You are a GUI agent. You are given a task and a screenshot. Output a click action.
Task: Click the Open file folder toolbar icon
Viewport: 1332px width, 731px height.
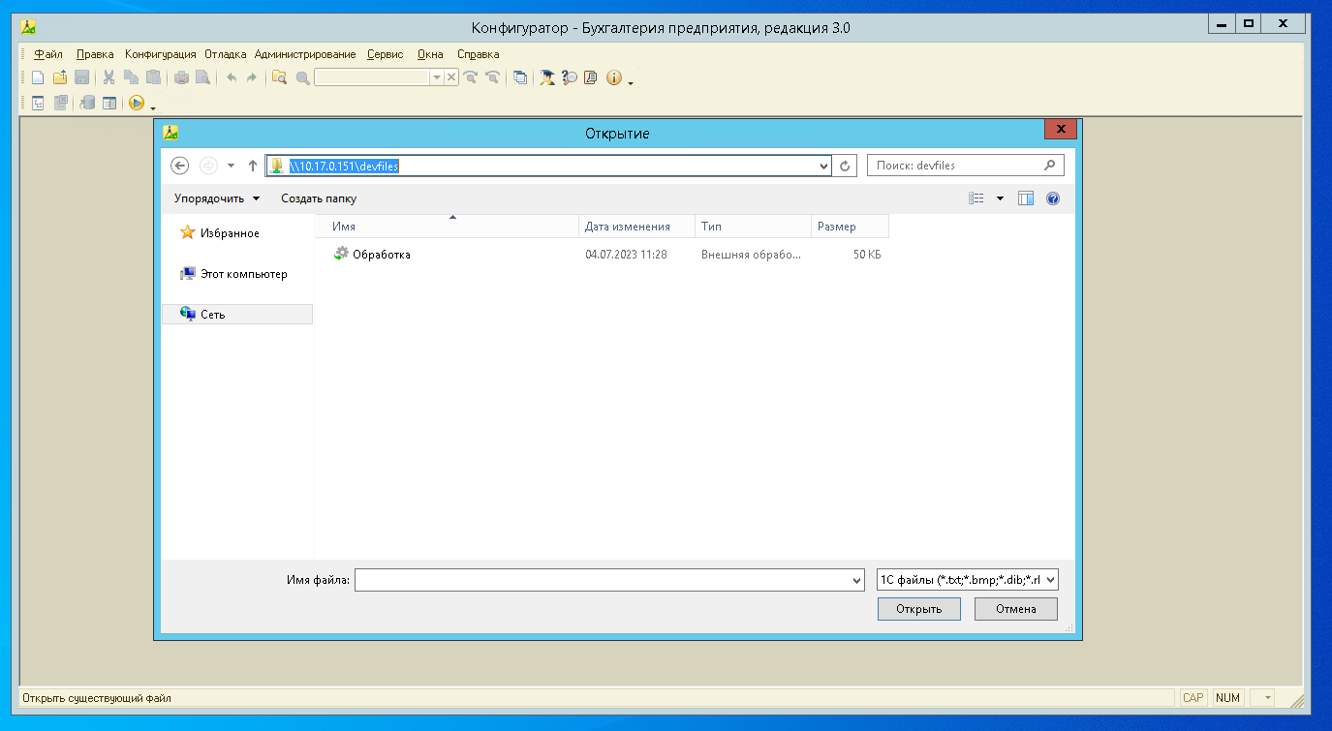[60, 78]
